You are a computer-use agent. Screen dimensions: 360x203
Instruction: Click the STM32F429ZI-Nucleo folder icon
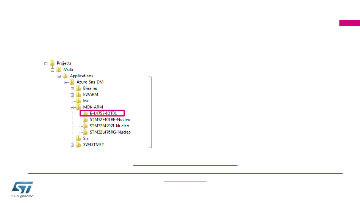pyautogui.click(x=85, y=126)
